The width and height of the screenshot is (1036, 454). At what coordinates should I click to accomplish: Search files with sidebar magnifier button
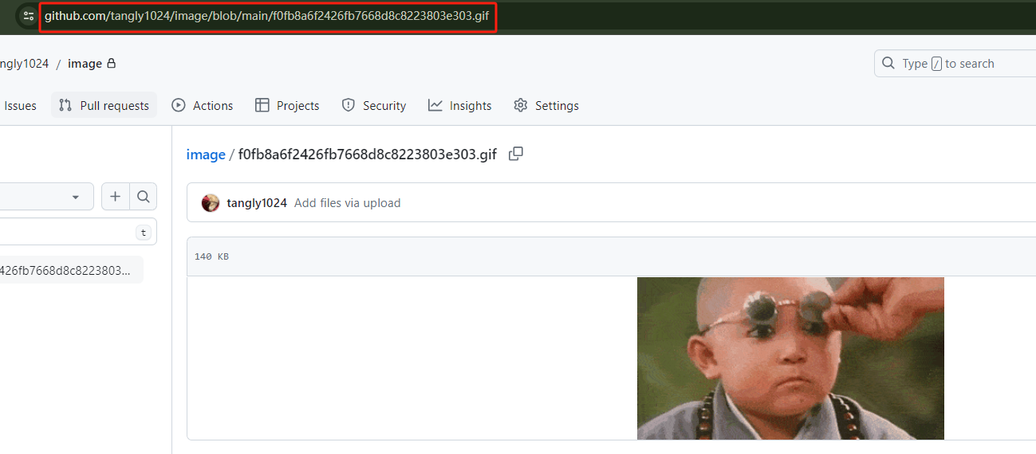[143, 196]
